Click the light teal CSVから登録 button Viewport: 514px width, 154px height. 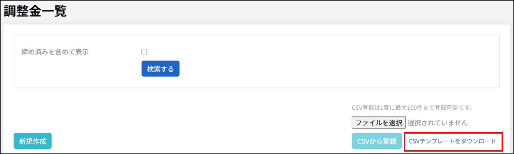click(376, 141)
